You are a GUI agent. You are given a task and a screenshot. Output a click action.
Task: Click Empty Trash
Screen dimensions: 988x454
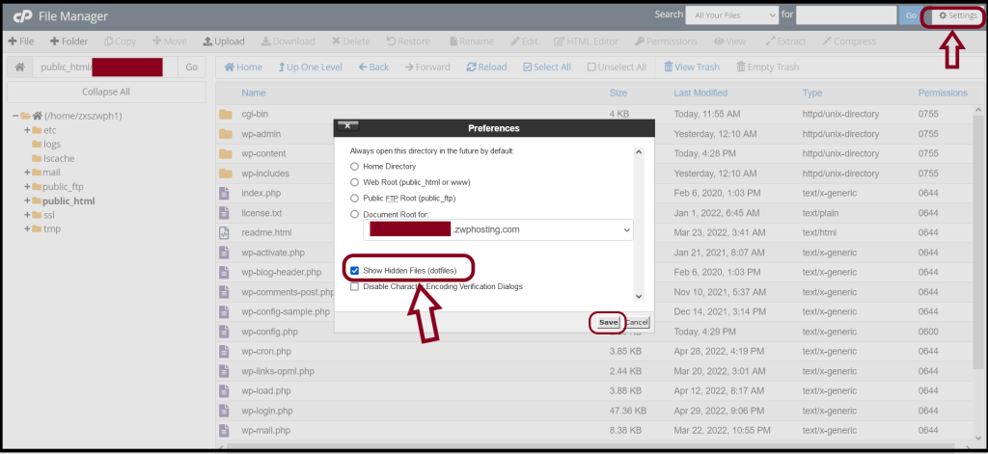click(767, 67)
